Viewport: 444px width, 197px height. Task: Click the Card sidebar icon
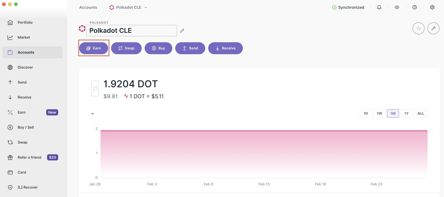coord(10,172)
